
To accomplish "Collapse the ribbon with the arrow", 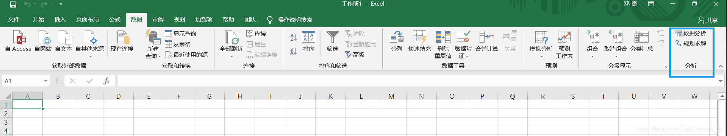I will click(x=721, y=66).
